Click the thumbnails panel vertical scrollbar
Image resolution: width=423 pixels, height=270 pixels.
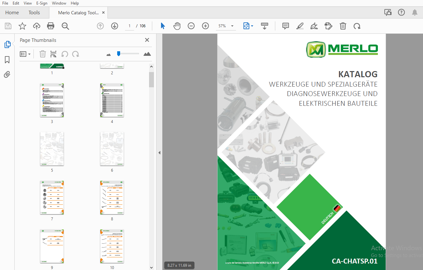151,80
